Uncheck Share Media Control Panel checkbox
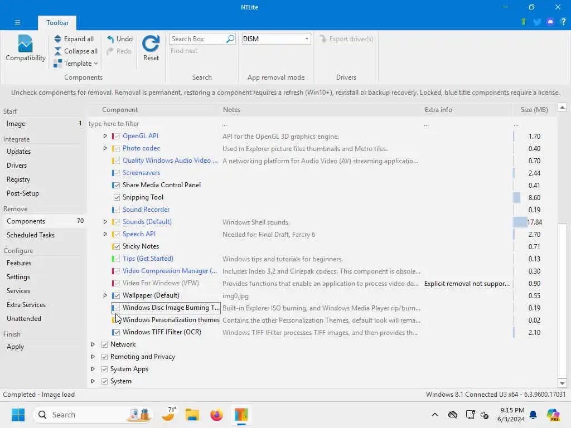Viewport: 571px width, 428px height. 117,185
